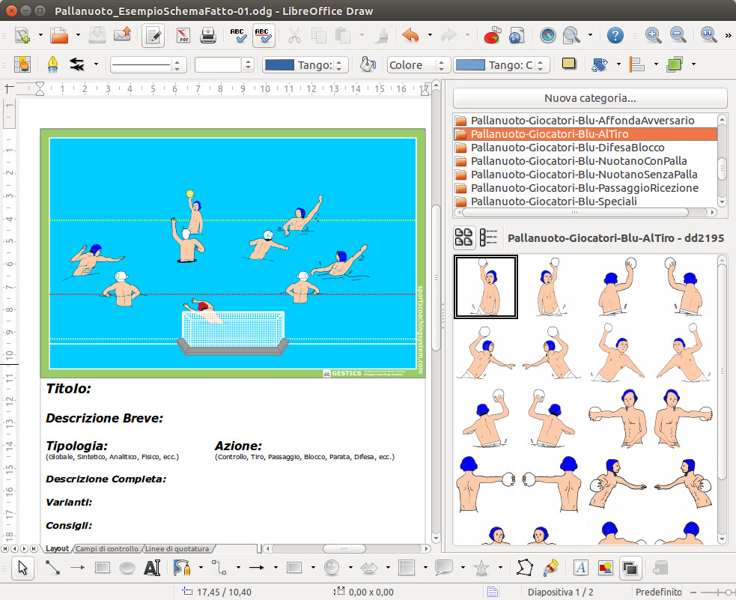Click the Undo arrow icon
This screenshot has height=600, width=736.
coord(410,34)
